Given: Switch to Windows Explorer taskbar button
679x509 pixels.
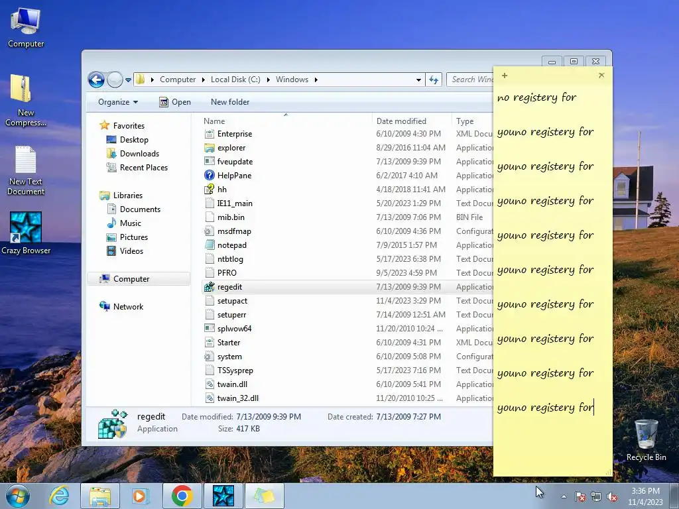Looking at the screenshot, I should [x=100, y=496].
